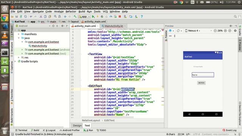Open VLC from the Ubuntu launcher
The image size is (242, 136).
(5, 36)
